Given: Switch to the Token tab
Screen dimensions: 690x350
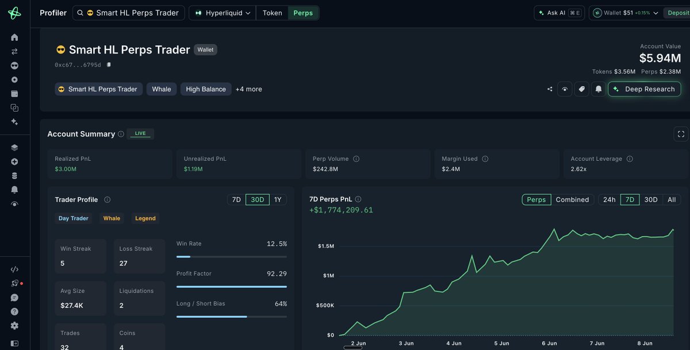Looking at the screenshot, I should pos(273,13).
